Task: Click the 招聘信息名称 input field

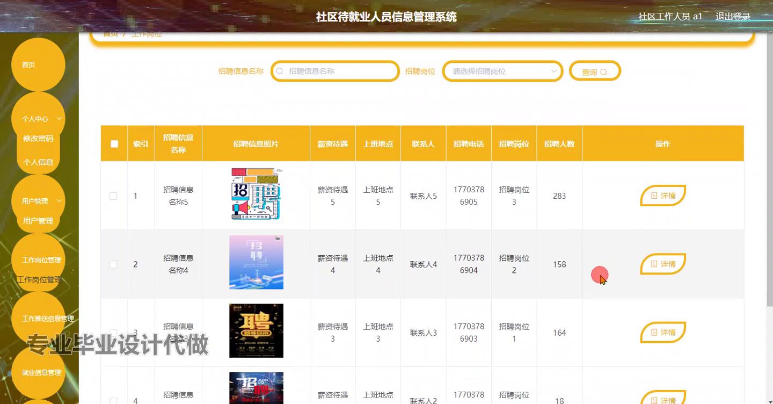Action: point(335,71)
